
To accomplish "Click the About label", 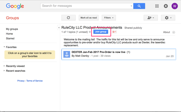I will pos(167,32).
